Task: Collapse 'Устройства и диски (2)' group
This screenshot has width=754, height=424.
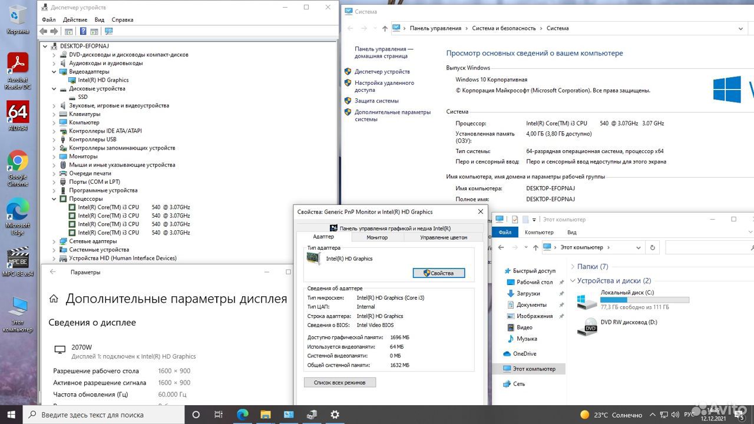Action: coord(573,281)
